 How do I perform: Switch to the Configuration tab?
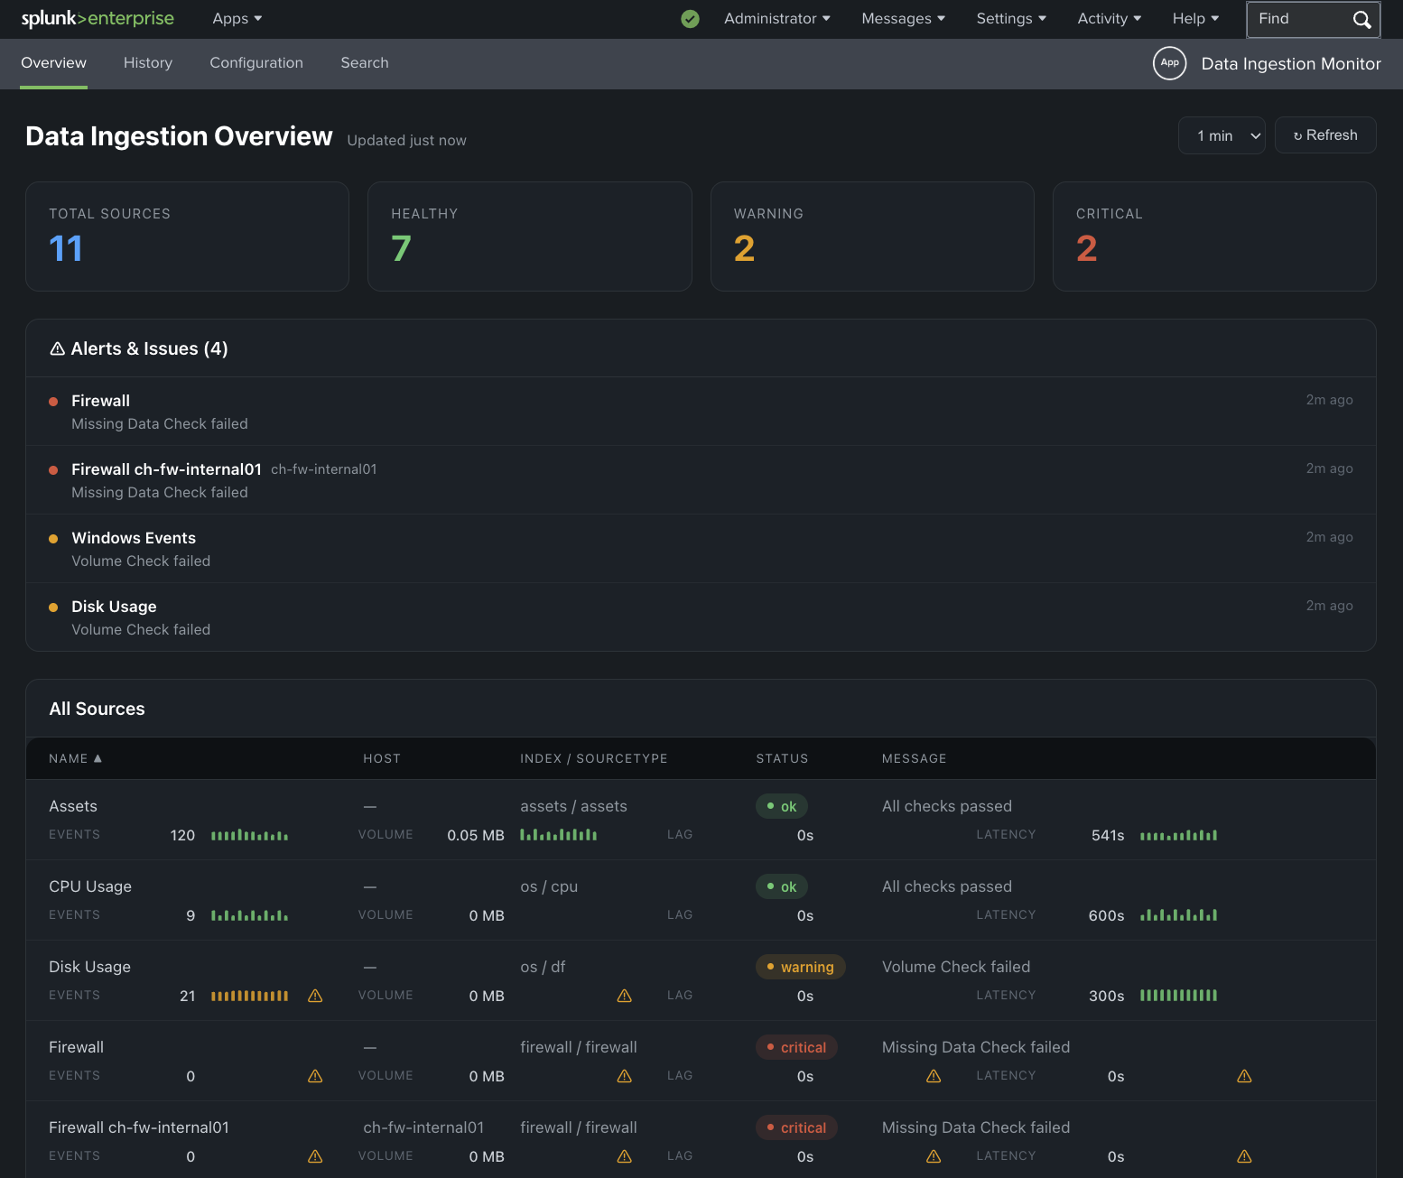click(256, 63)
